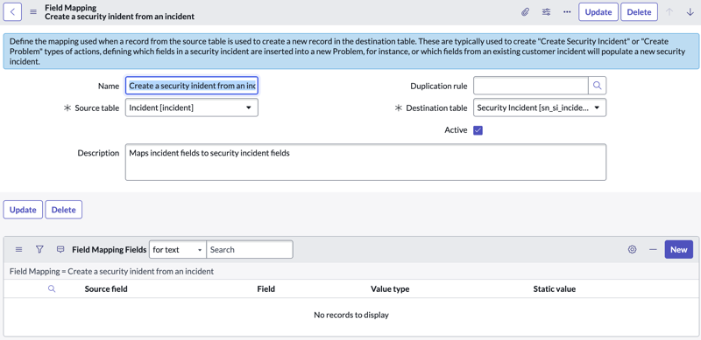
Task: Sort by the Static value column
Action: pyautogui.click(x=555, y=289)
